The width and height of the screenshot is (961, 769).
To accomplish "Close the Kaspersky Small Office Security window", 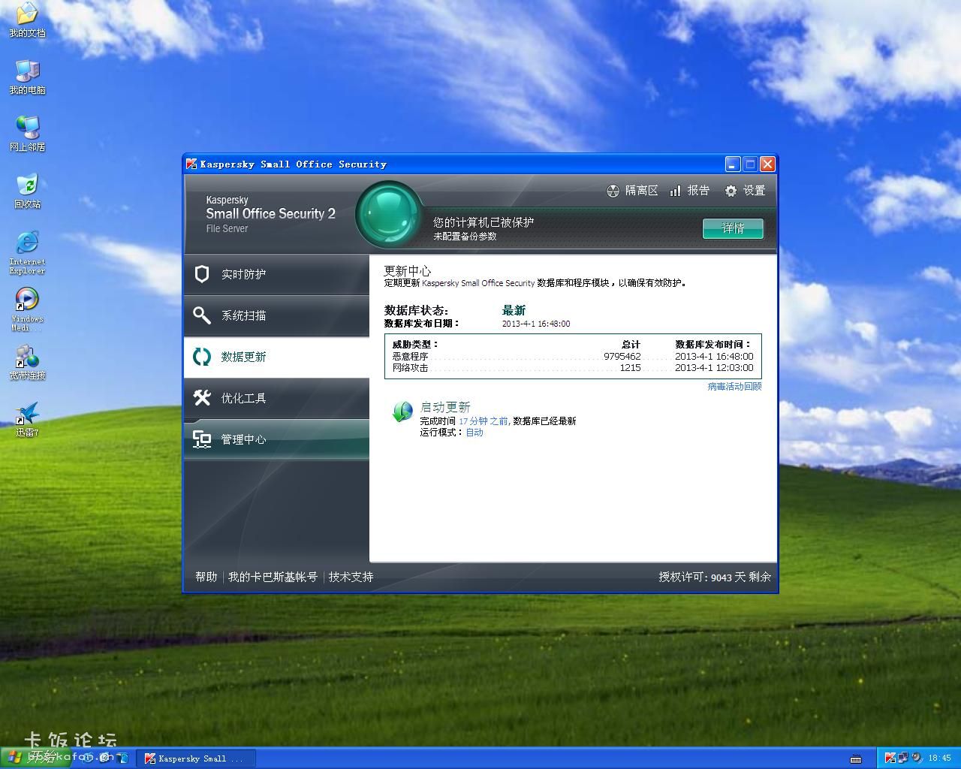I will (x=767, y=164).
